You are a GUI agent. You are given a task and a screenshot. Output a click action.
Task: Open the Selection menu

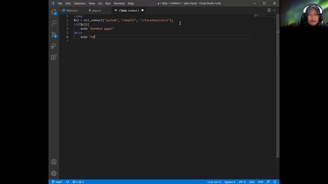(79, 4)
